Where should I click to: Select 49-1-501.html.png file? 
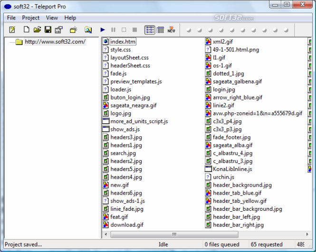[x=236, y=50]
